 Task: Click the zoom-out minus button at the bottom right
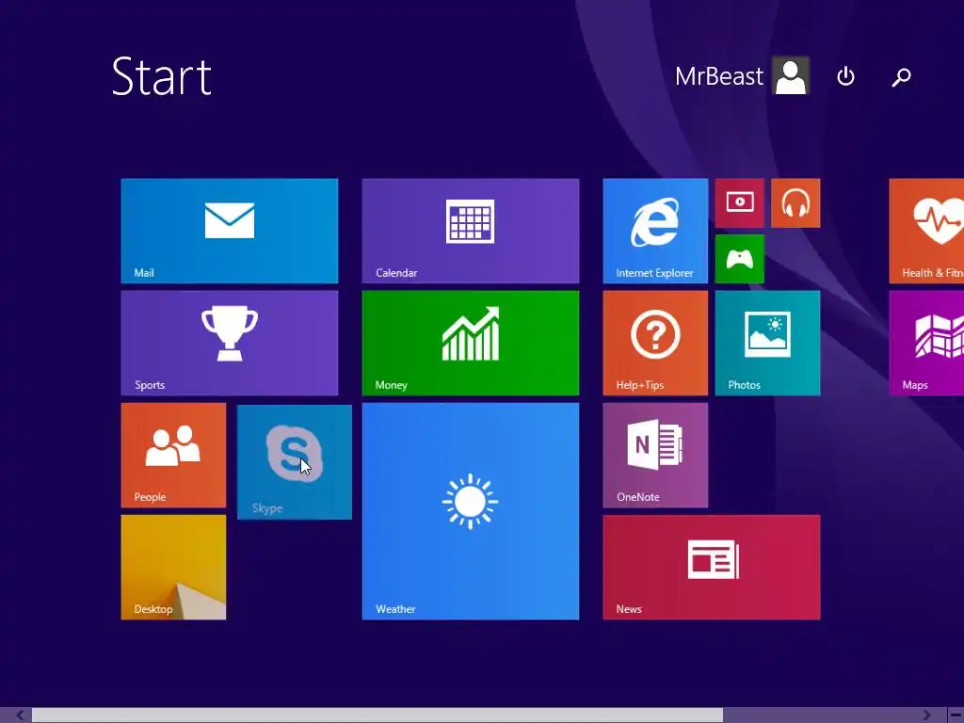pyautogui.click(x=956, y=715)
